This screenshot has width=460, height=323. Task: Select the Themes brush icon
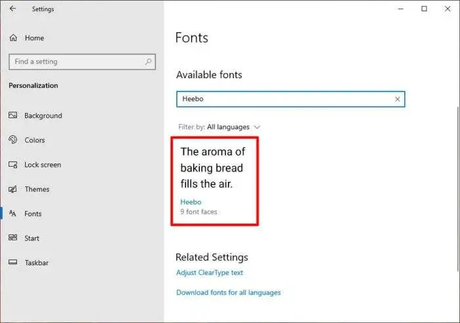(12, 189)
